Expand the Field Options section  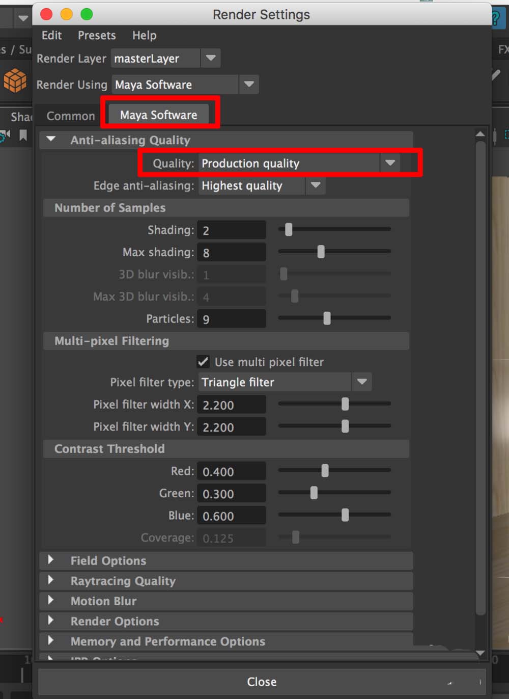click(51, 560)
